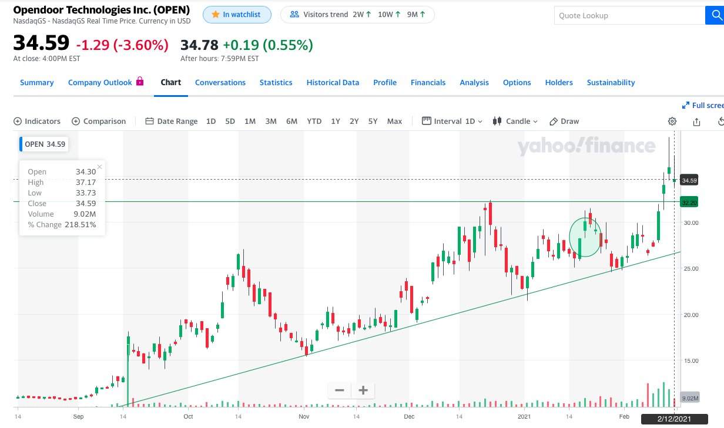Focus the Quote Lookup search field
The height and width of the screenshot is (428, 724).
point(629,15)
